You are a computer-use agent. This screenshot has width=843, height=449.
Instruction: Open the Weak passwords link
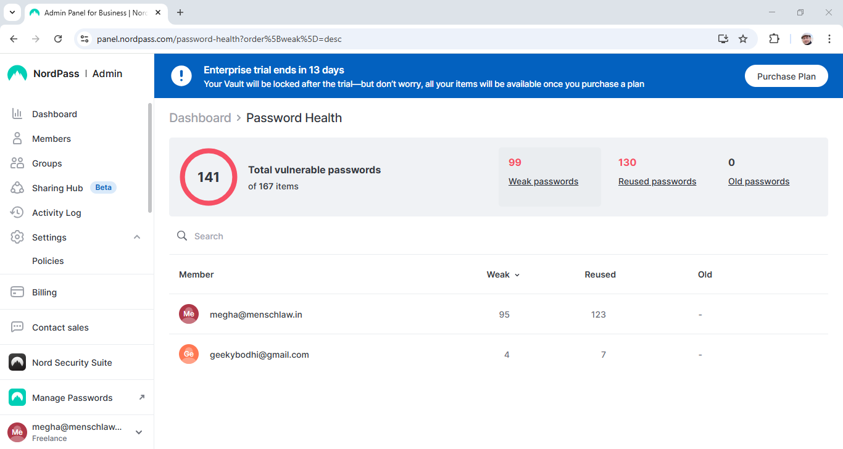pyautogui.click(x=543, y=181)
